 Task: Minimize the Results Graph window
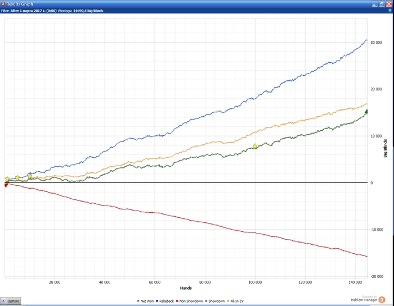[x=375, y=4]
